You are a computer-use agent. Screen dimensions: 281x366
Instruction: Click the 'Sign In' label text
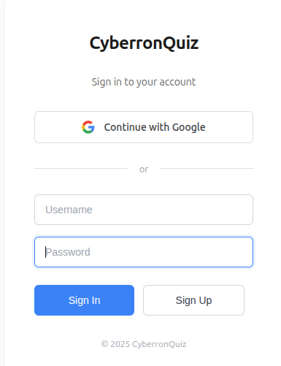coord(85,300)
